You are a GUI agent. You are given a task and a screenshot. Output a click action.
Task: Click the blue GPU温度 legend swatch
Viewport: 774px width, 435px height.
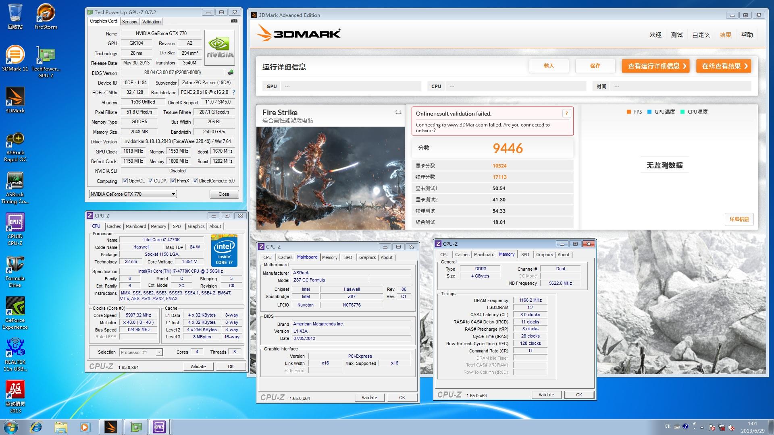pyautogui.click(x=649, y=112)
